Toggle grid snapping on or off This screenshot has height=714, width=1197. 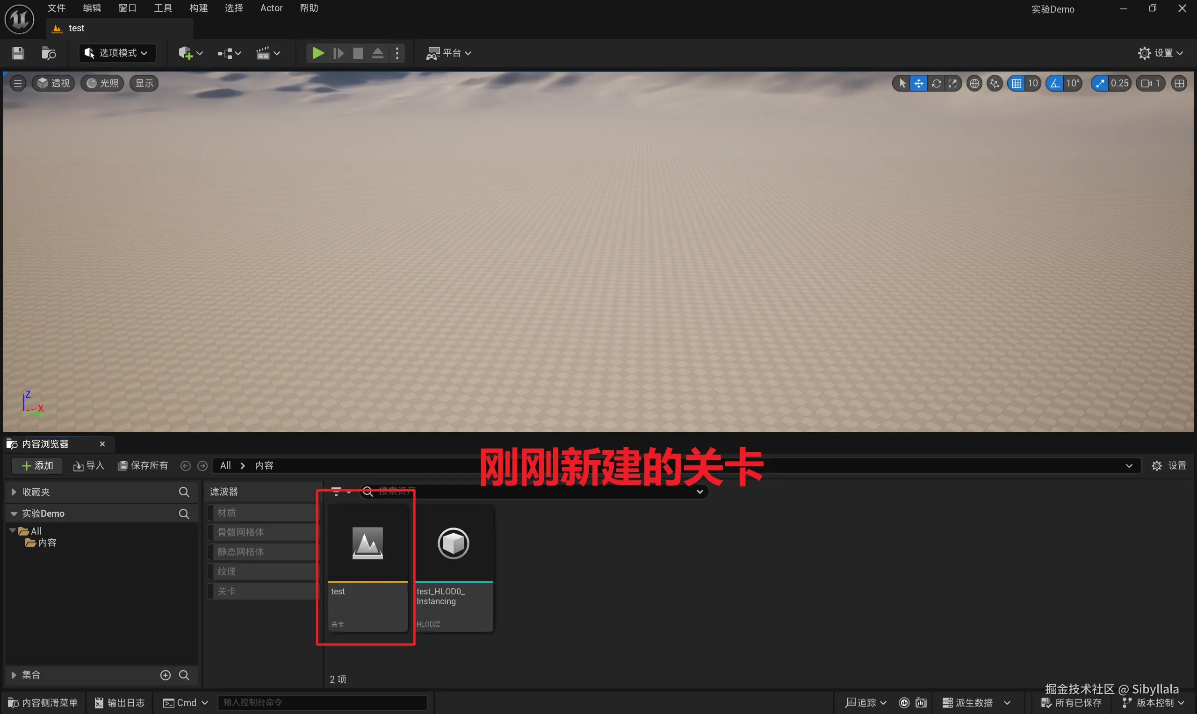tap(1016, 83)
